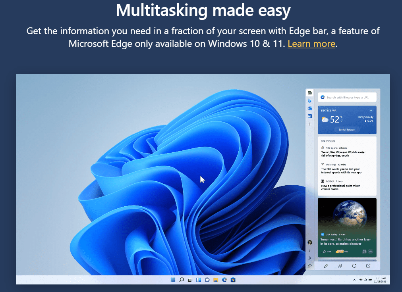Click the volume icon in system tray
The height and width of the screenshot is (292, 402).
click(365, 280)
